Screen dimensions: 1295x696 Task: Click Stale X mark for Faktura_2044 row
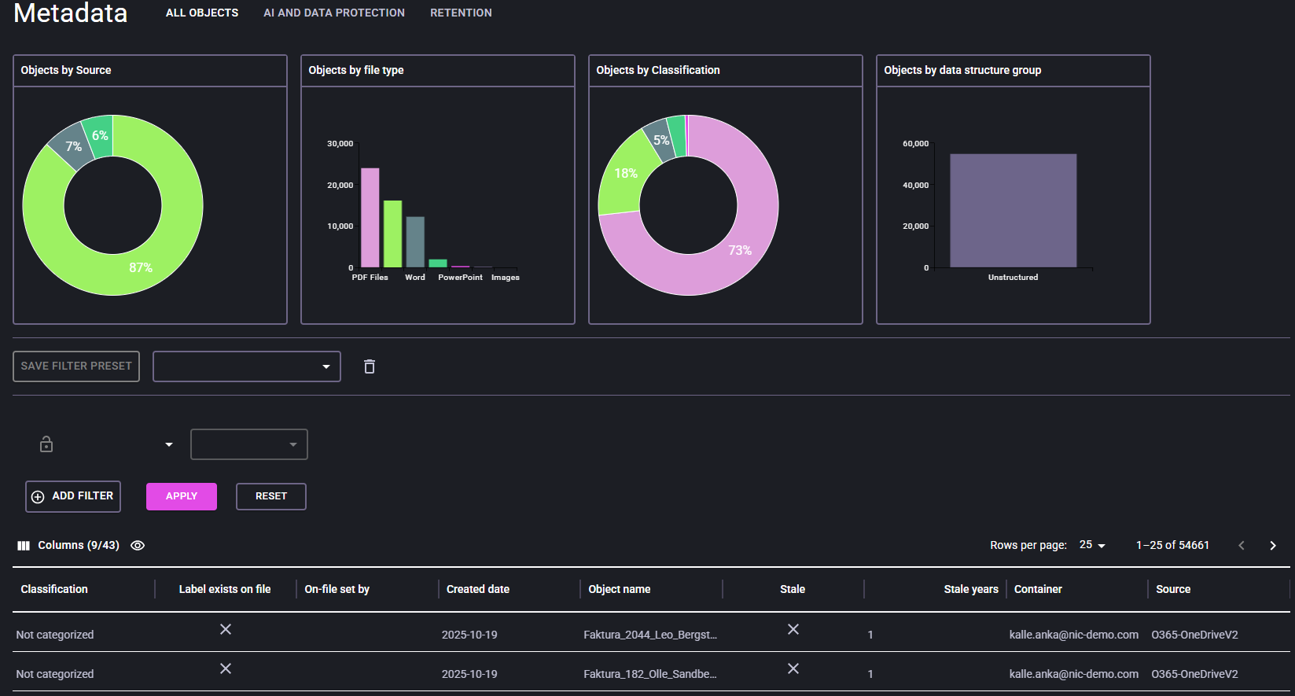click(793, 629)
